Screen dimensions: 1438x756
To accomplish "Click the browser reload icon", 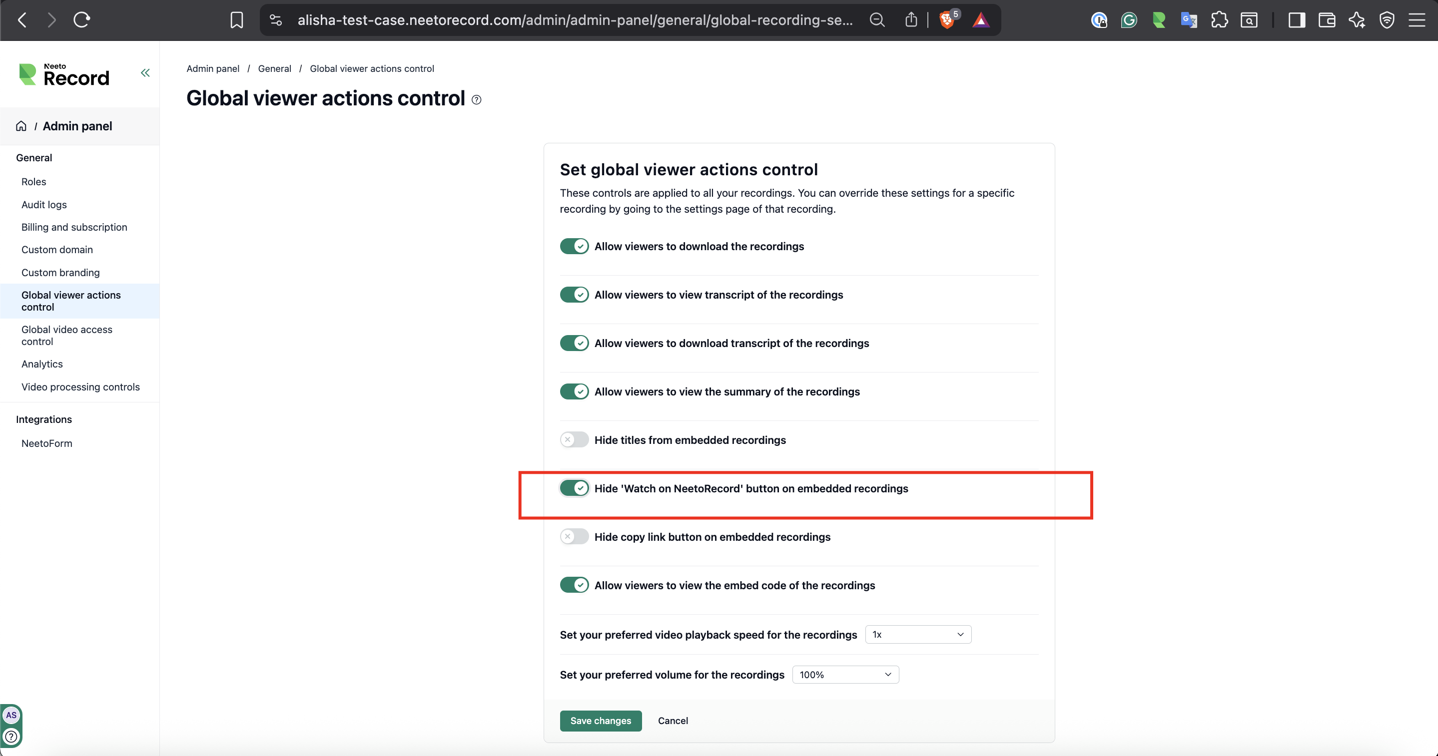I will (x=81, y=20).
